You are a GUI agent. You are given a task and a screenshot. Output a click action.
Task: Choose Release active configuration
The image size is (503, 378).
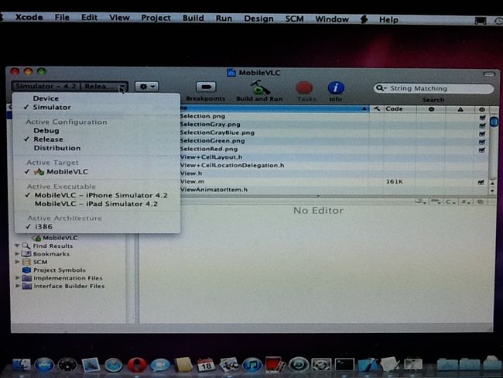[x=49, y=139]
